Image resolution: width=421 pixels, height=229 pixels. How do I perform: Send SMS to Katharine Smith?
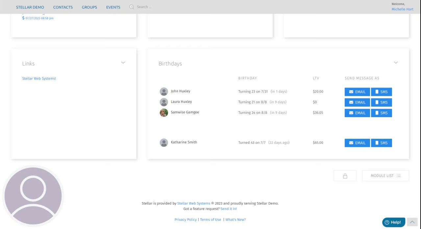pyautogui.click(x=381, y=143)
